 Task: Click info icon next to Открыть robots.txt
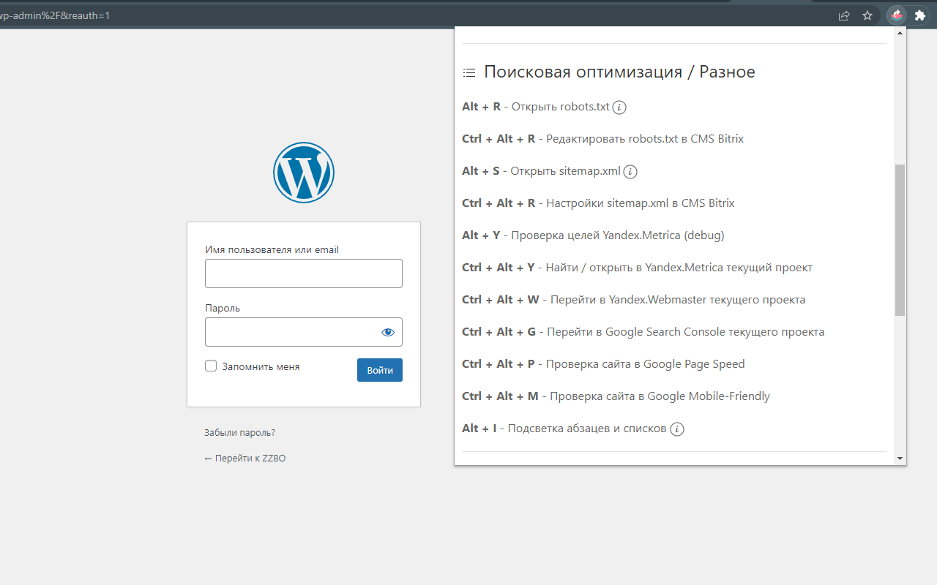(x=619, y=107)
